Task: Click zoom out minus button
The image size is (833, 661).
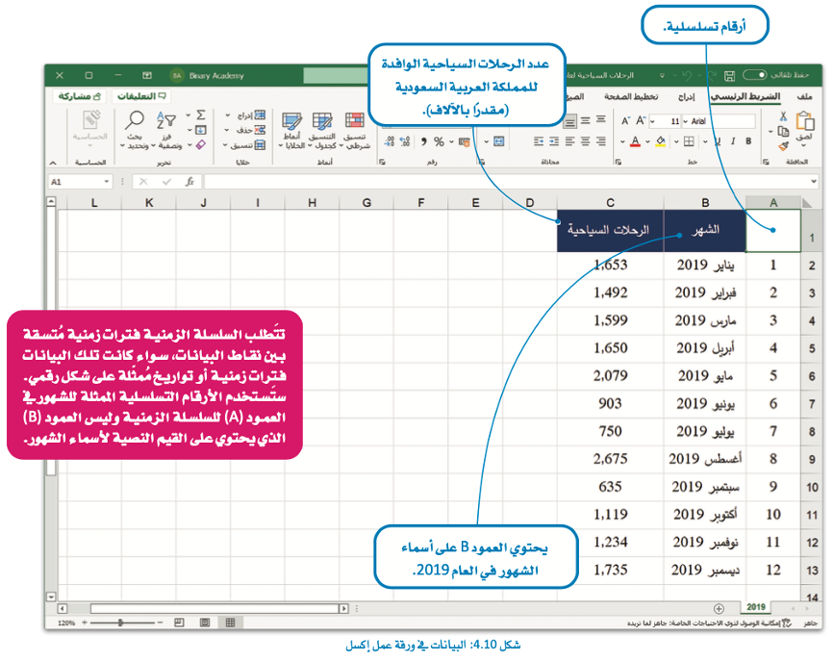Action: (160, 623)
